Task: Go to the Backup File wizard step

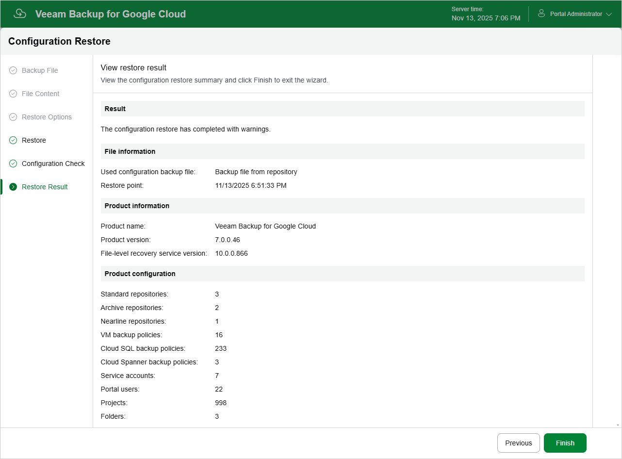Action: coord(40,70)
